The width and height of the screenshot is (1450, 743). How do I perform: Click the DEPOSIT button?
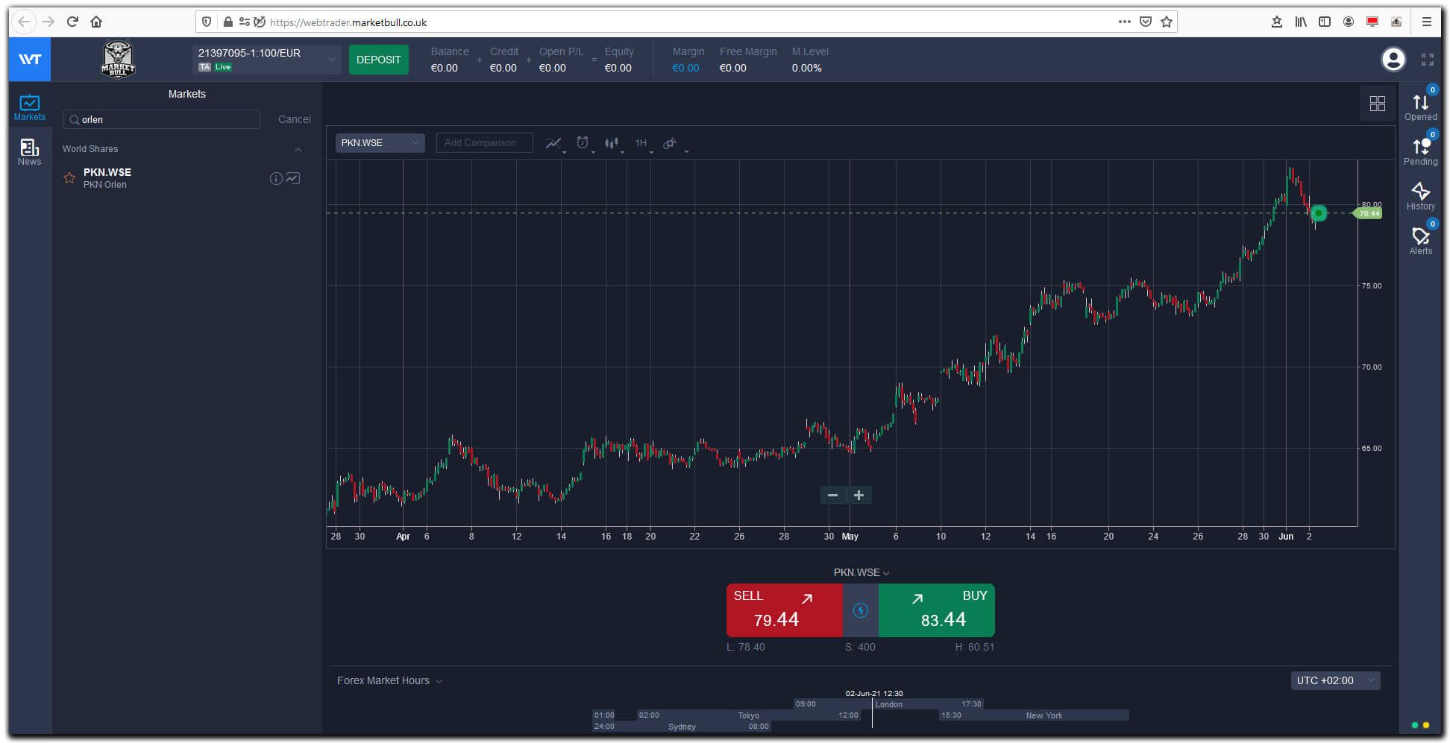378,60
